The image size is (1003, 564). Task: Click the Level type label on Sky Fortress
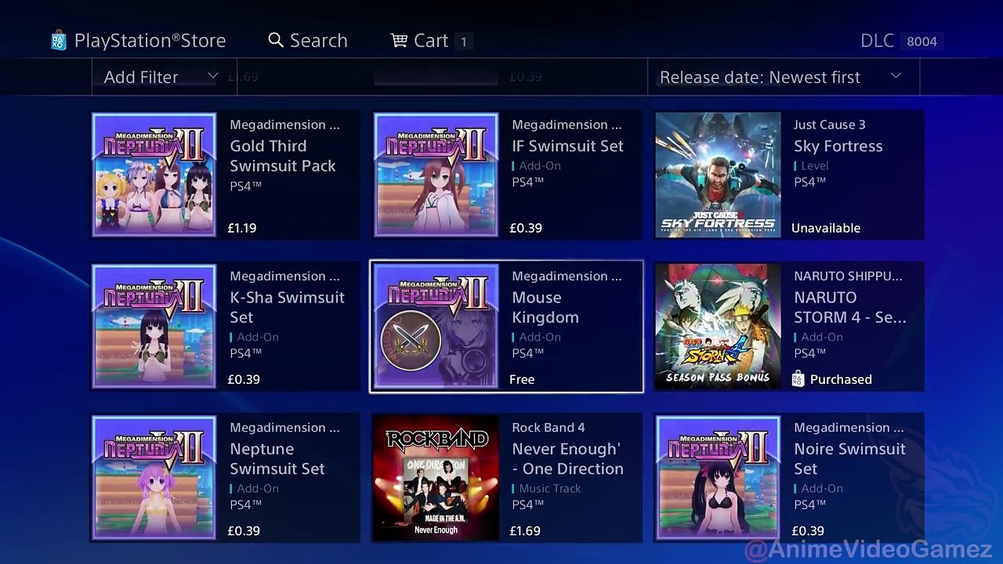[814, 166]
